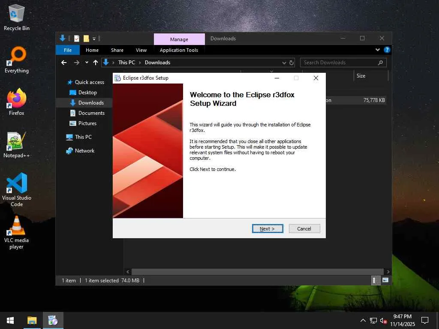The image size is (439, 329).
Task: Open Customize Quick Access Toolbar dropdown
Action: 94,39
